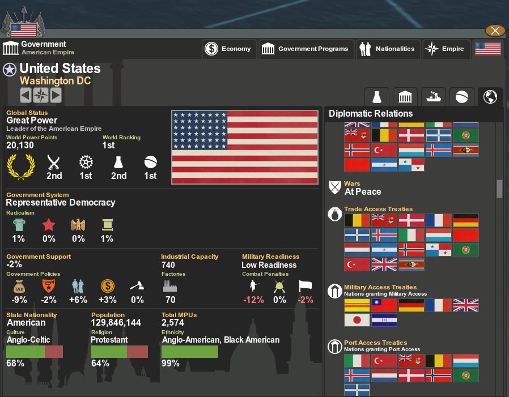The width and height of the screenshot is (509, 397).
Task: Click the next nation right arrow
Action: [56, 95]
